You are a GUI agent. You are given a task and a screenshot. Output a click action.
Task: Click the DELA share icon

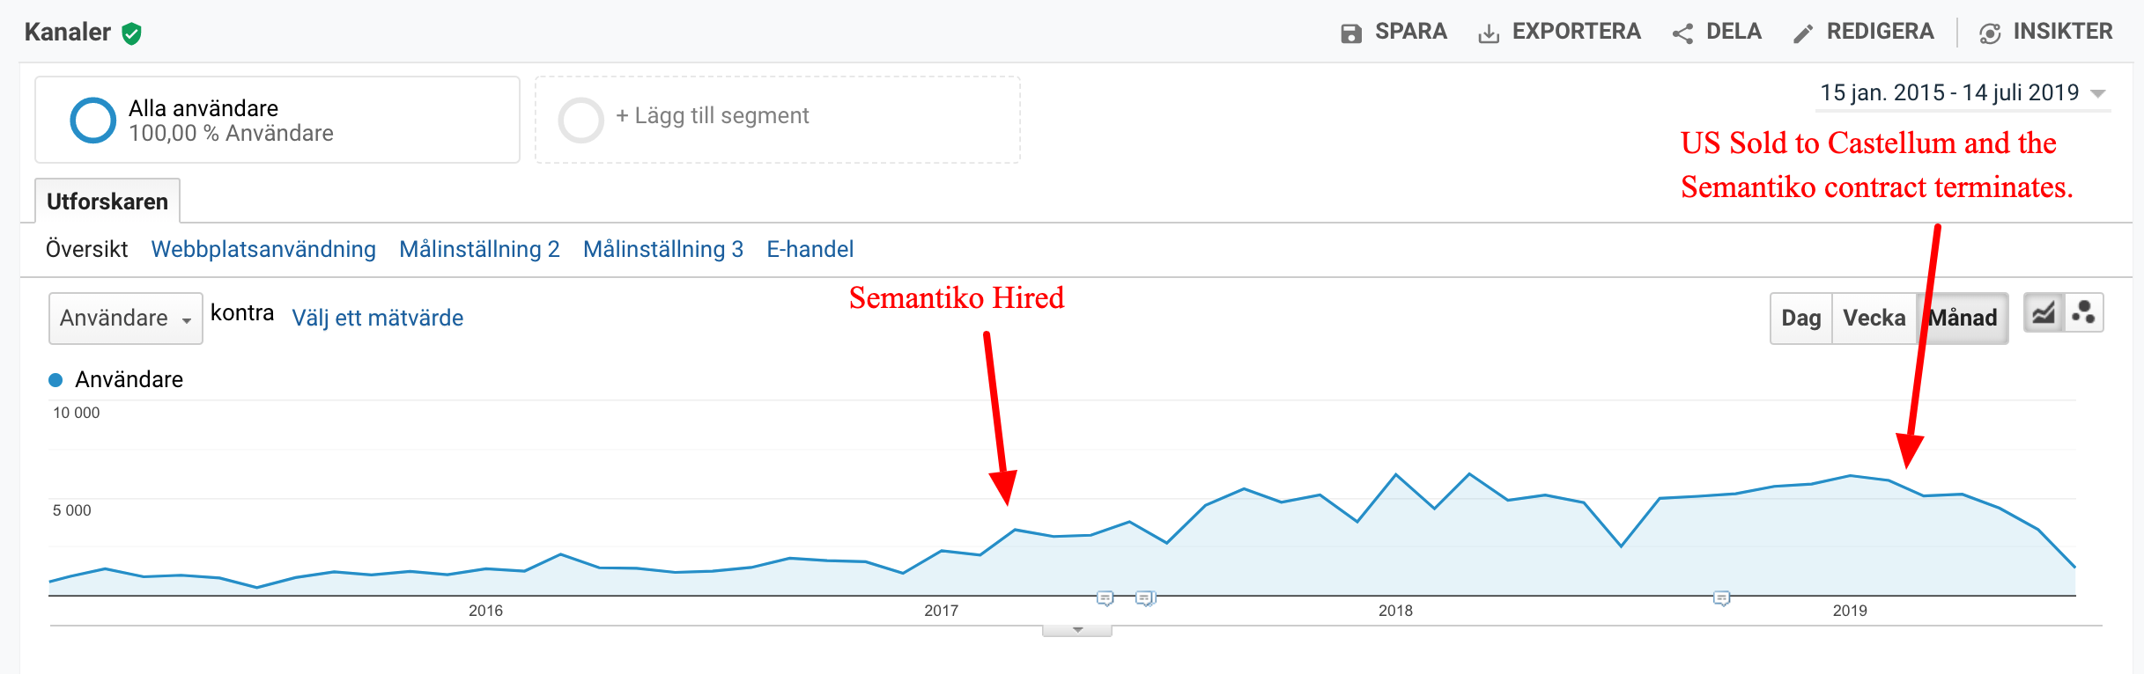pos(1682,33)
